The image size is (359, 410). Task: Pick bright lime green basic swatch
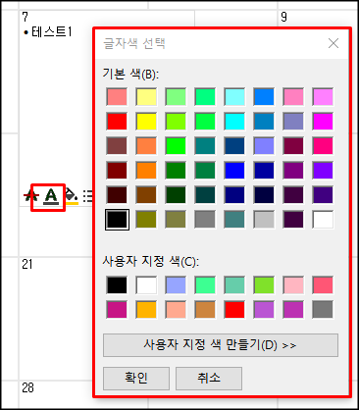pyautogui.click(x=176, y=146)
